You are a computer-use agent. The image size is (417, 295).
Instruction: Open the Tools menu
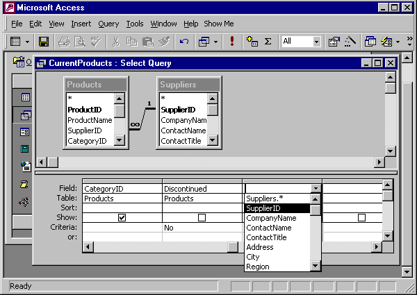[135, 24]
